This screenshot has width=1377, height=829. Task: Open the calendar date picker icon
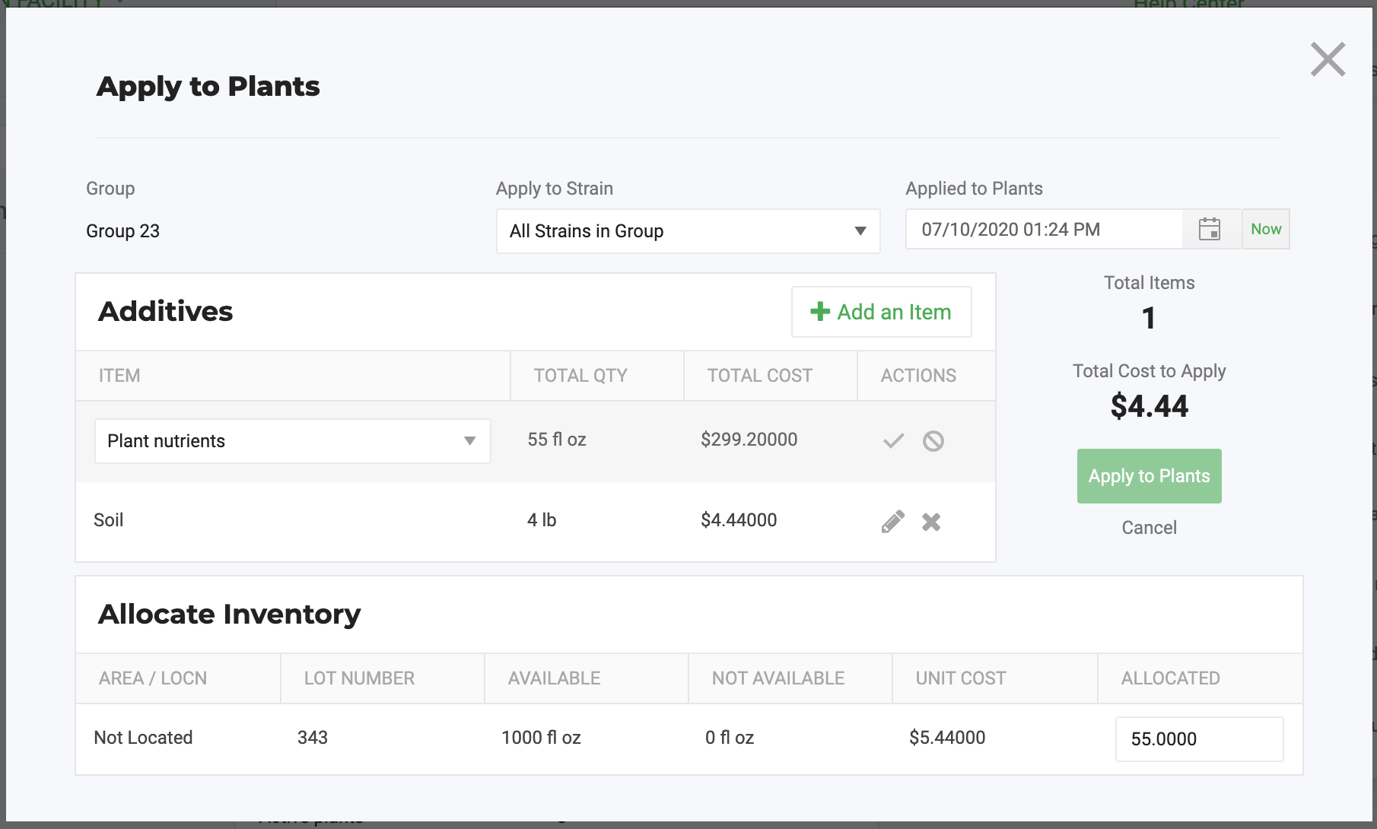pos(1210,229)
